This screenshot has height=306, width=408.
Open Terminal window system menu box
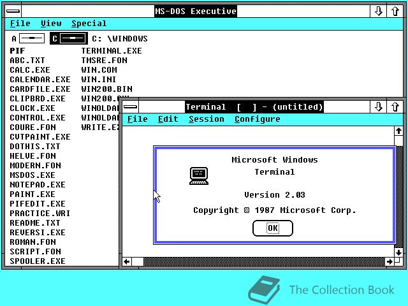pyautogui.click(x=130, y=106)
